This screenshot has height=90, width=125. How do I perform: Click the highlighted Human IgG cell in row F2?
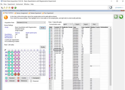pos(57,50)
